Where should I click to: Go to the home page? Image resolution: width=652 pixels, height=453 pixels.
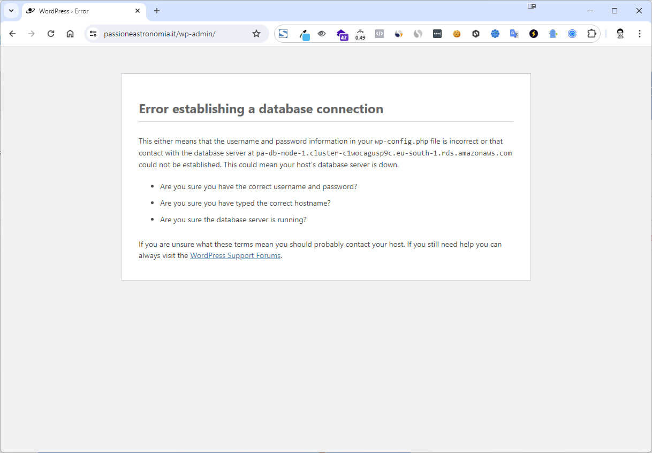click(x=70, y=34)
